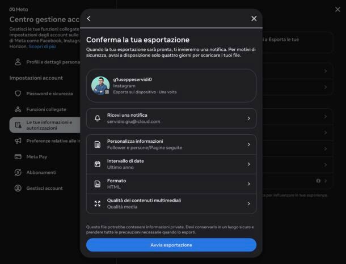Click the Facebook icon in background list row
This screenshot has width=346, height=264.
coord(318,181)
